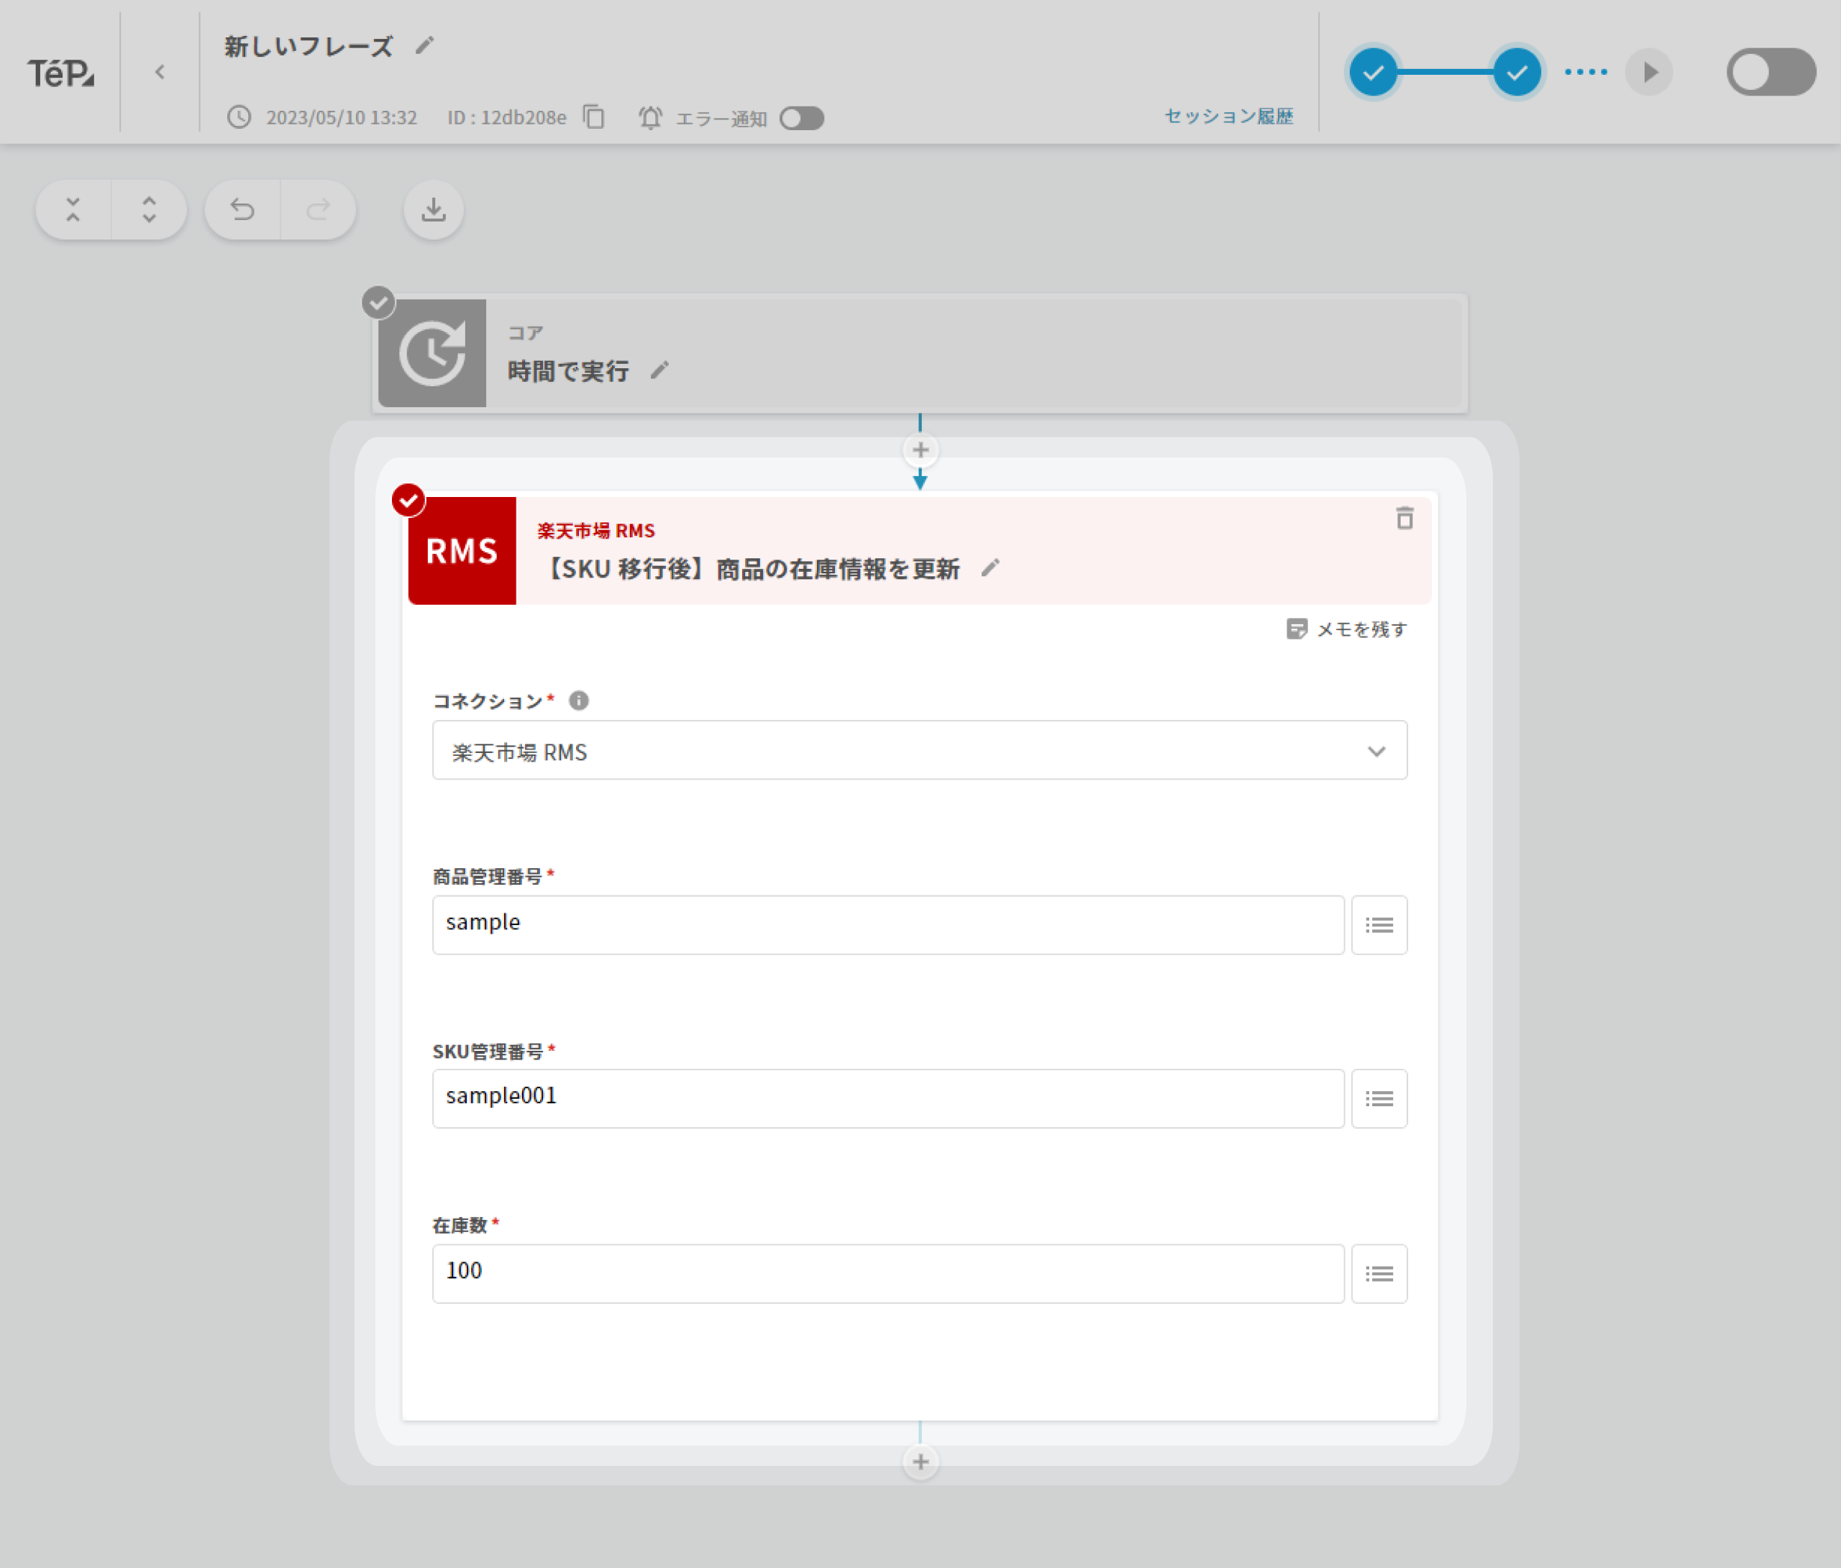Copy the flow ID with copy icon
The height and width of the screenshot is (1568, 1841).
coord(593,117)
